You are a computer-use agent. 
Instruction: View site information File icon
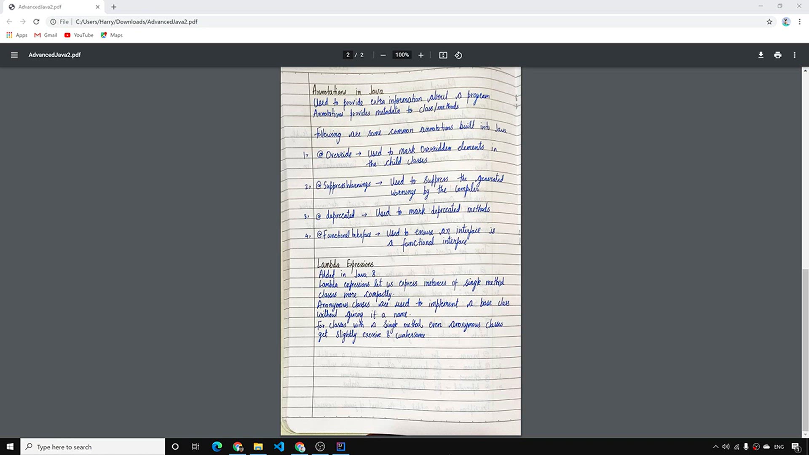tap(59, 21)
